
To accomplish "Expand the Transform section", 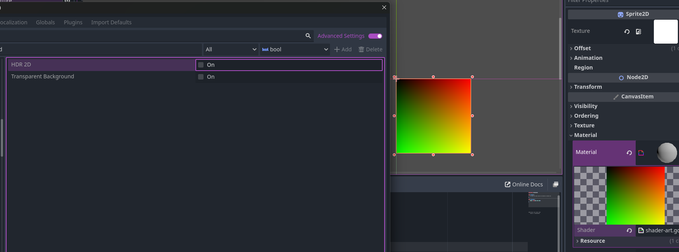I will coord(588,87).
